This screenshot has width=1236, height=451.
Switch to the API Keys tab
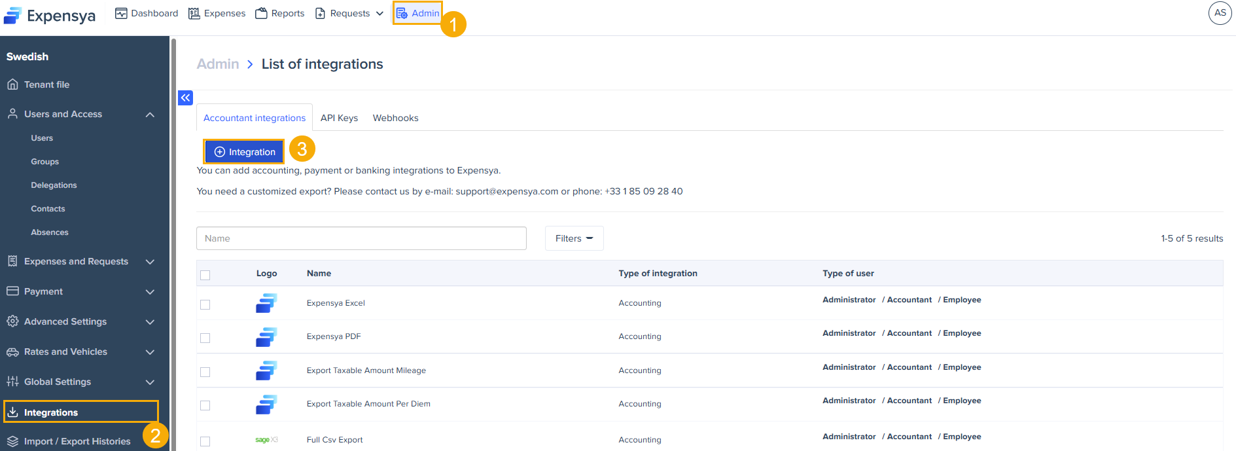click(x=339, y=118)
